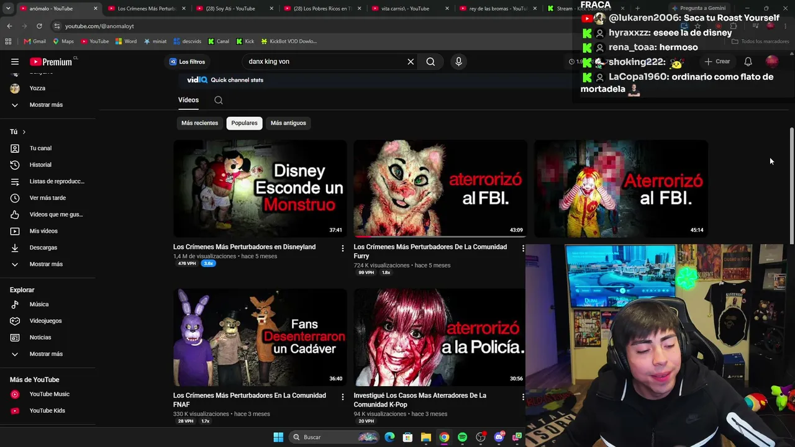Open Microsoft Store from the taskbar
The image size is (795, 447).
pyautogui.click(x=407, y=437)
